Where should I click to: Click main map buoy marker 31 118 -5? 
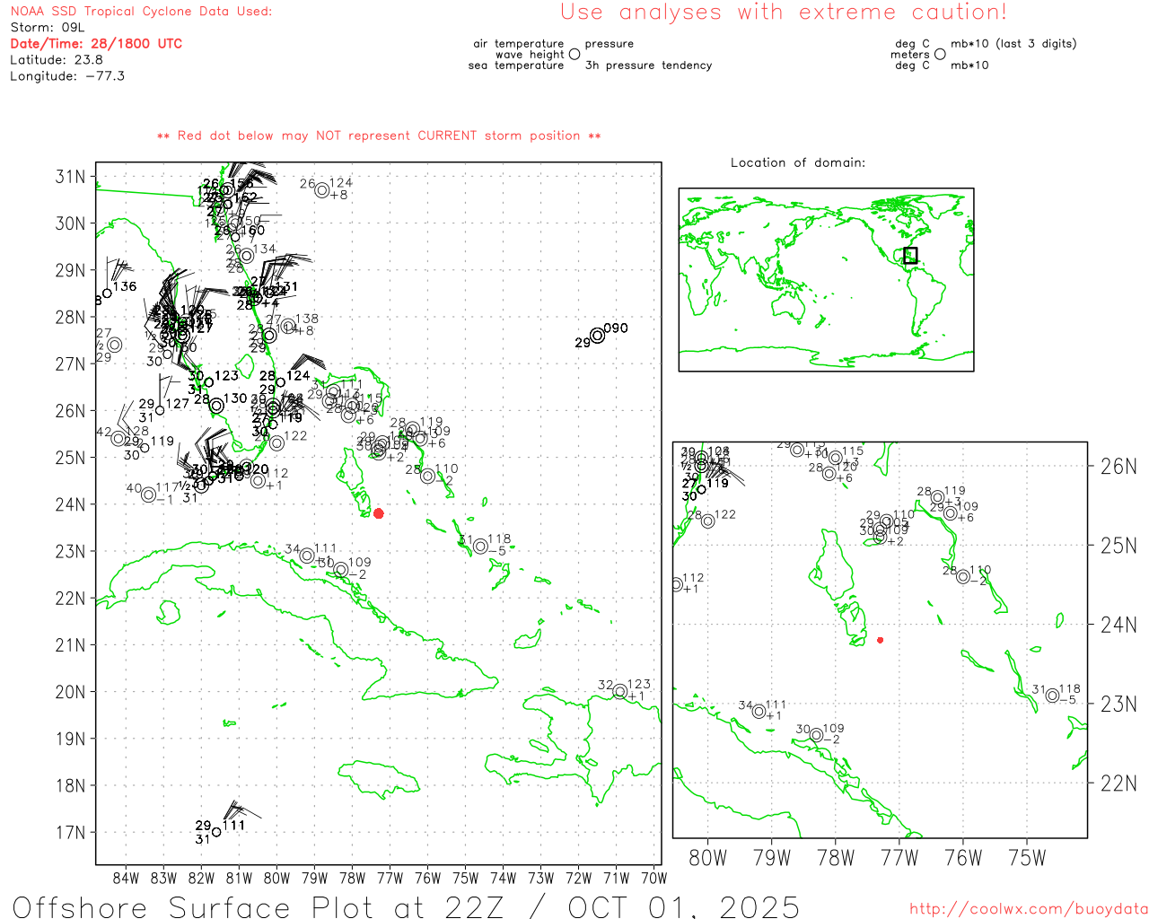pyautogui.click(x=480, y=546)
